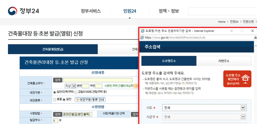This screenshot has width=257, height=124.
Task: Close the address search popup window
Action: [252, 31]
